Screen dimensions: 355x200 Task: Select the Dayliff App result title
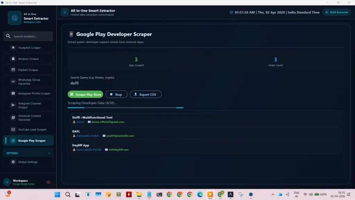[80, 145]
